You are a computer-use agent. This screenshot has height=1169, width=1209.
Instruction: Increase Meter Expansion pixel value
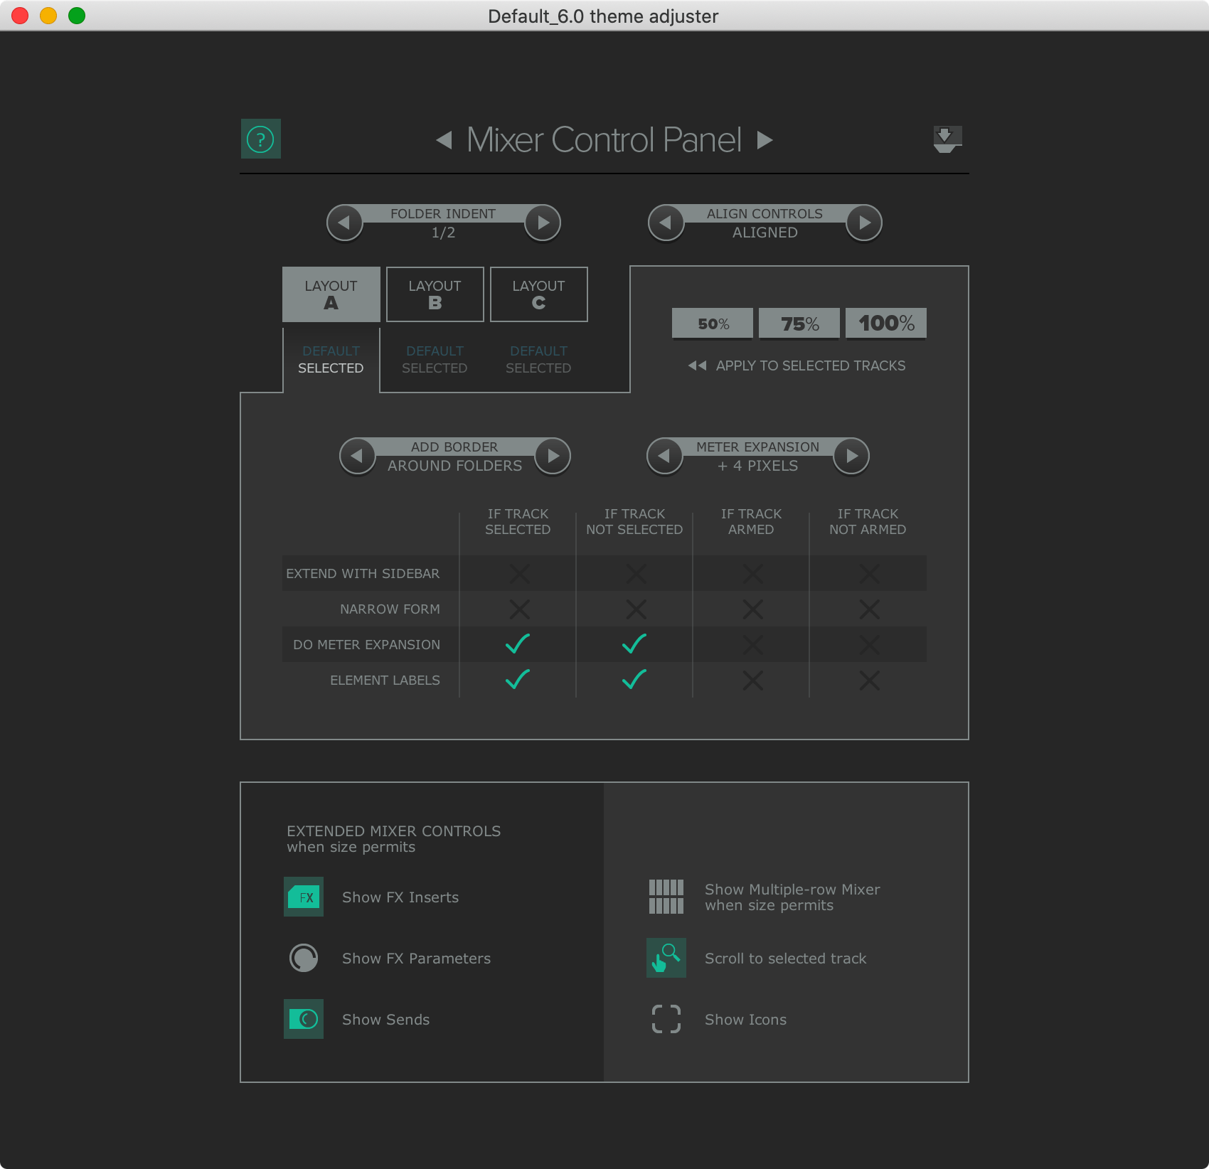[x=851, y=456]
